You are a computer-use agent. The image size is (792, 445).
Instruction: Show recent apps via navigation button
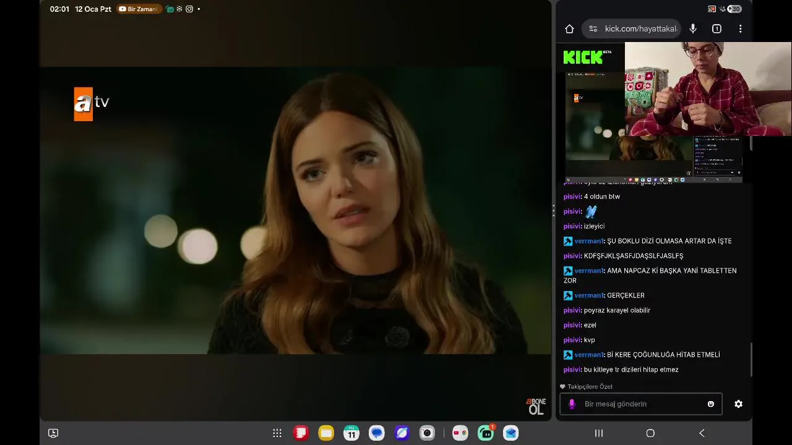coord(599,433)
